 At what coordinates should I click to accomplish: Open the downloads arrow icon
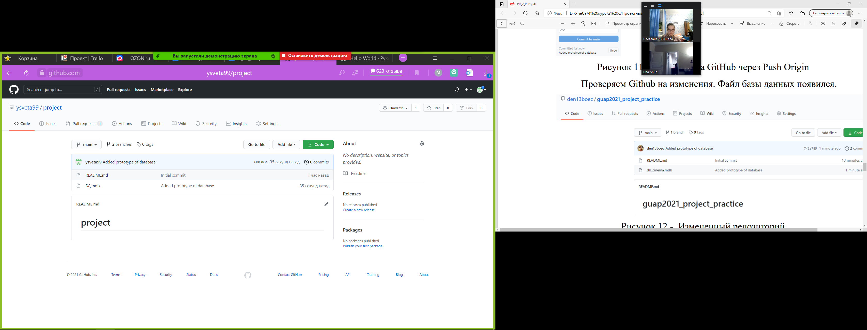coord(486,73)
